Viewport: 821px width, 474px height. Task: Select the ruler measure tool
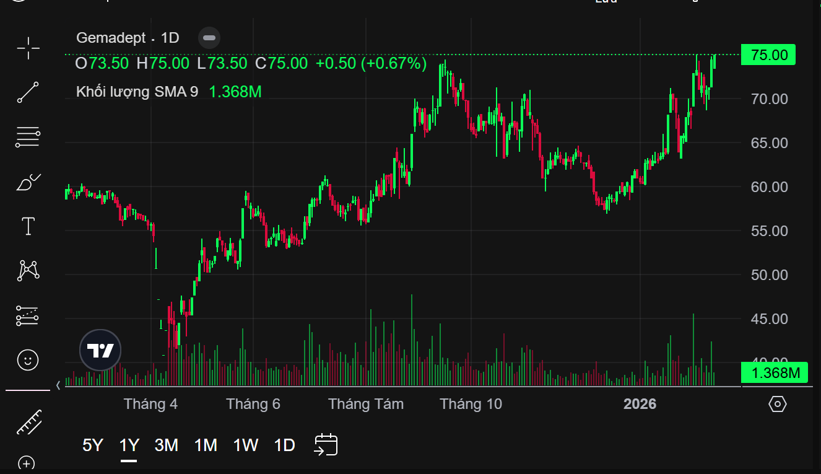pyautogui.click(x=28, y=422)
